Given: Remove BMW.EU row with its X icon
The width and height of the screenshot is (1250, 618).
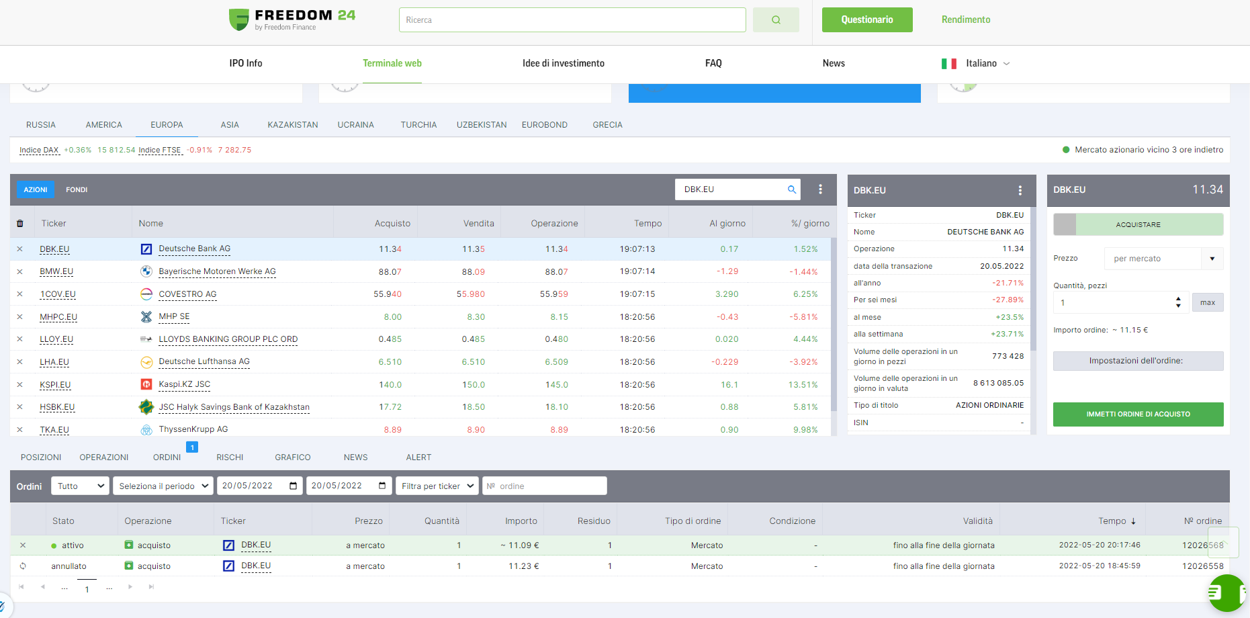Looking at the screenshot, I should coord(20,272).
